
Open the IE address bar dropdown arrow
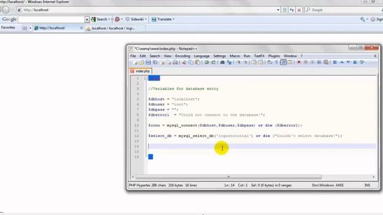[278, 10]
